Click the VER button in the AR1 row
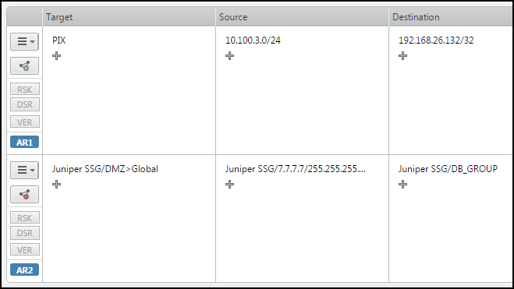Image resolution: width=514 pixels, height=289 pixels. (x=25, y=122)
